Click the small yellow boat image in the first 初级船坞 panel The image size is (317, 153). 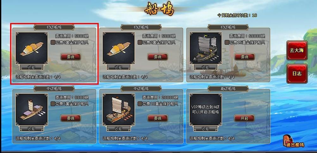tap(32, 48)
